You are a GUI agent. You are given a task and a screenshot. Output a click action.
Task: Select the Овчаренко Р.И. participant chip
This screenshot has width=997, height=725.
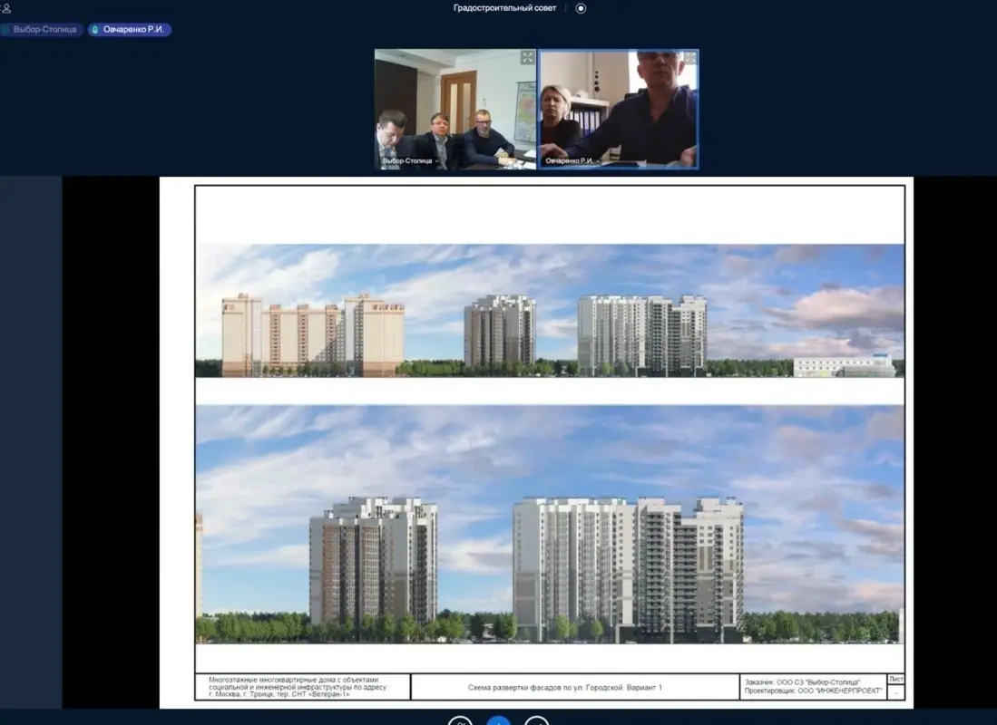click(129, 29)
